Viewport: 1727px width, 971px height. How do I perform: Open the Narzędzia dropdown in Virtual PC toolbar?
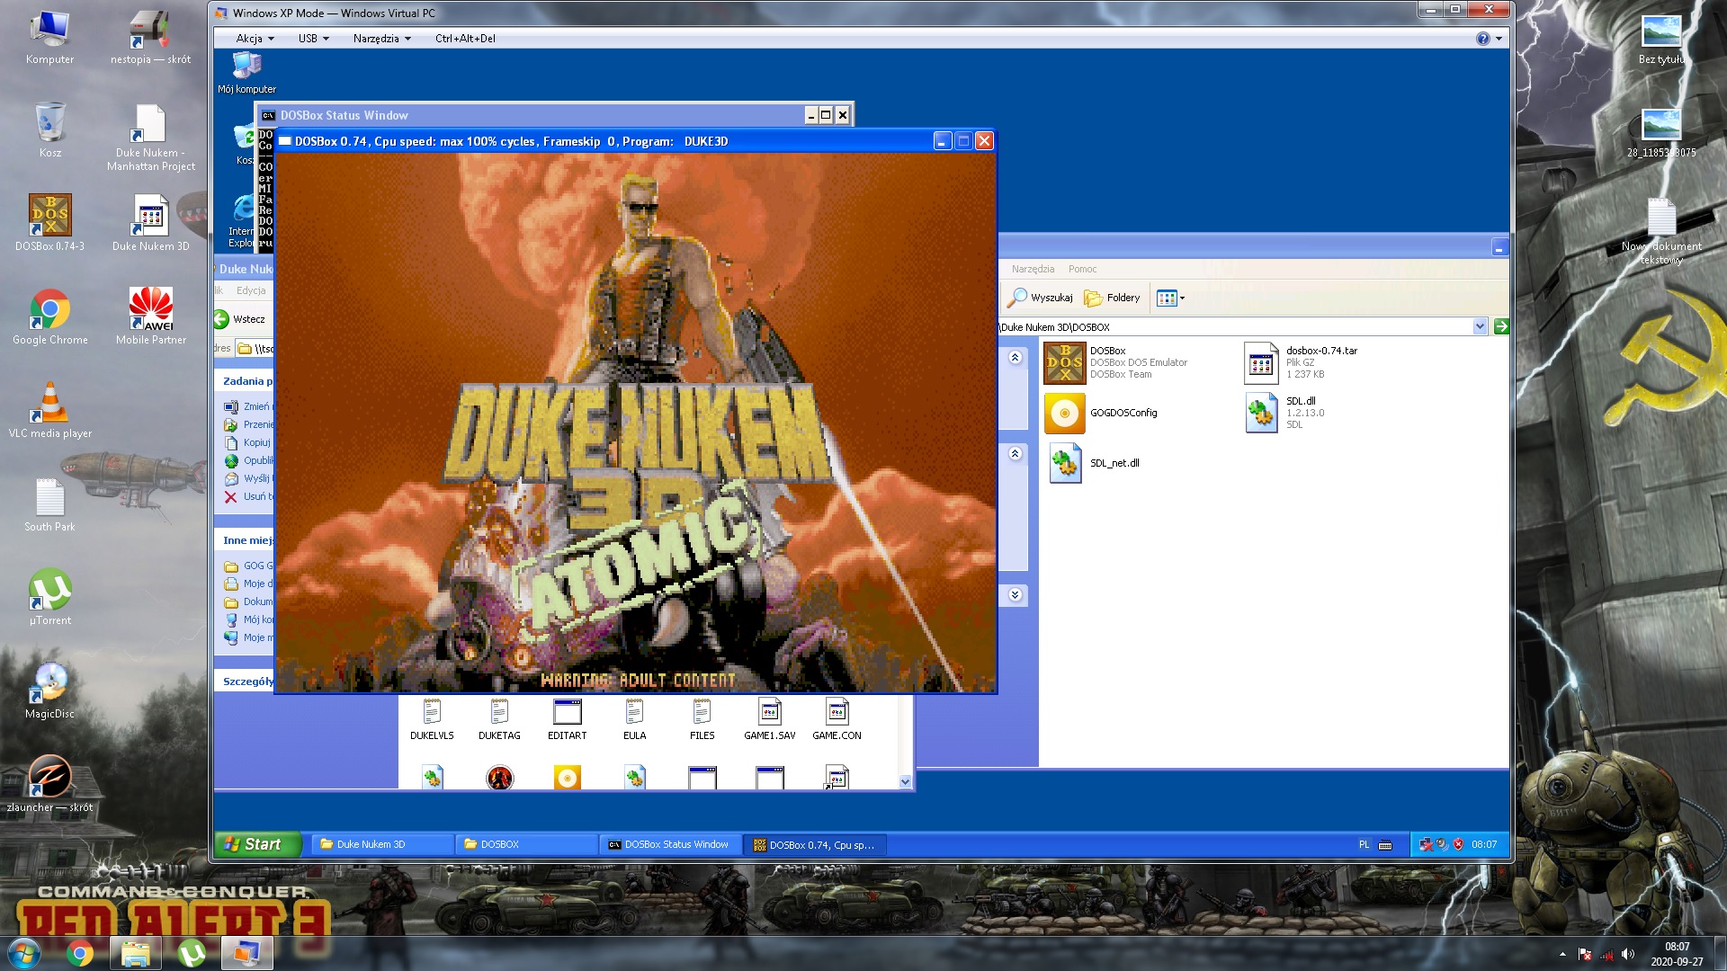381,39
